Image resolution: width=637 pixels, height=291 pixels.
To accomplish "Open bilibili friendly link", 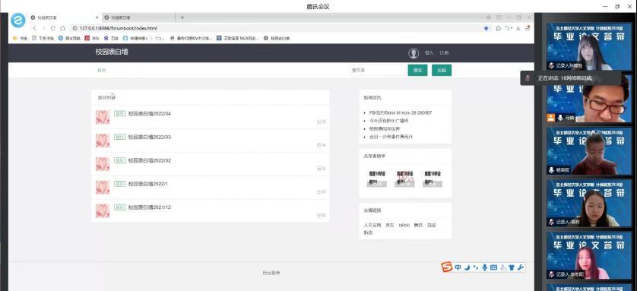I will pyautogui.click(x=404, y=225).
